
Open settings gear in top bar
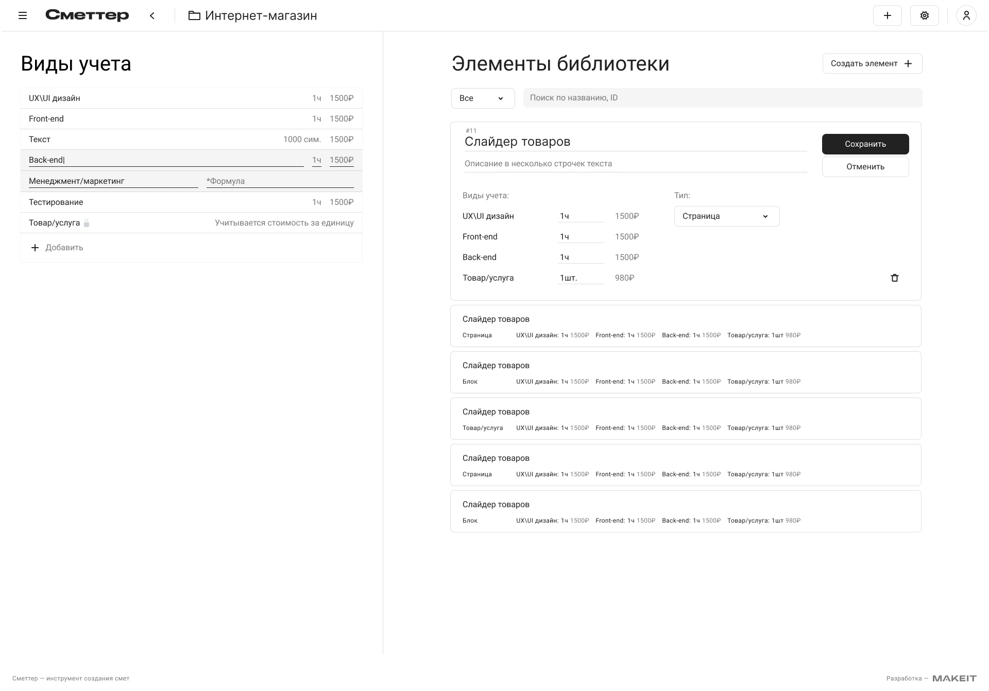(x=924, y=15)
